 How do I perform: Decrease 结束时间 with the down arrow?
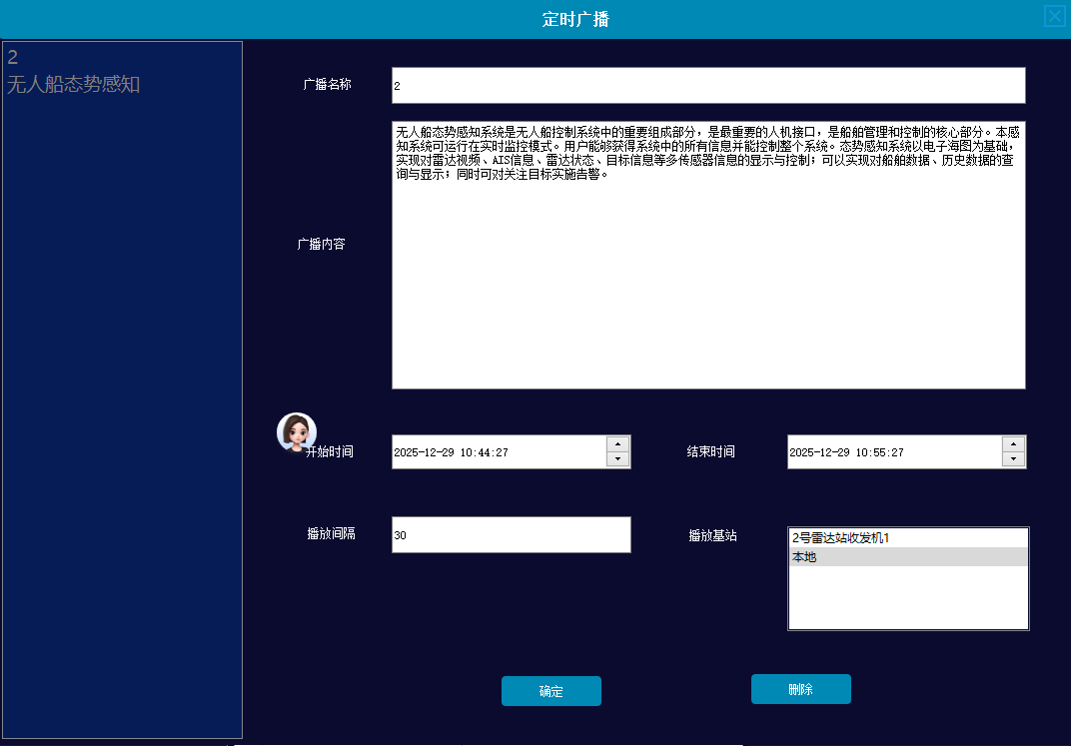click(1014, 459)
